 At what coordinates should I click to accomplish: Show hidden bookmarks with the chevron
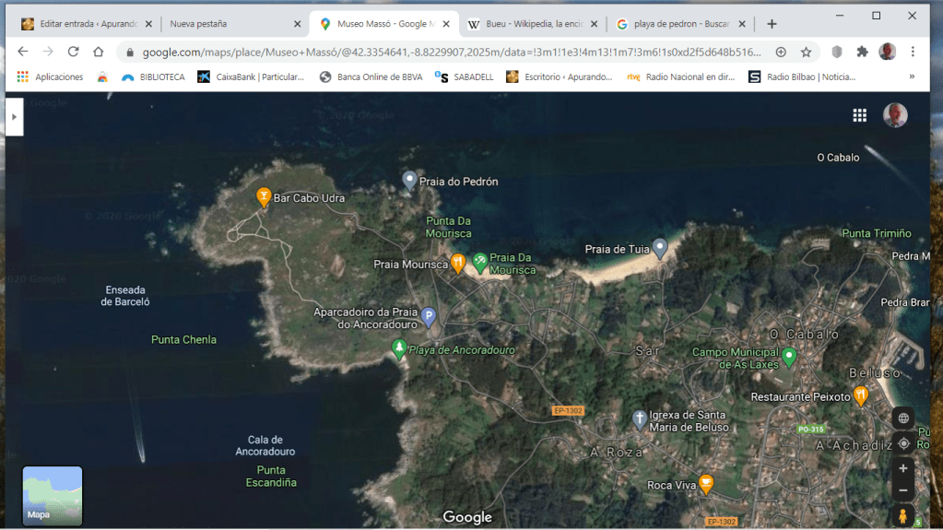tap(912, 77)
